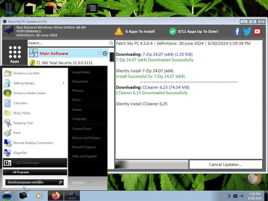
Task: Click '6 Apps To Install' text
Action: coord(140,31)
